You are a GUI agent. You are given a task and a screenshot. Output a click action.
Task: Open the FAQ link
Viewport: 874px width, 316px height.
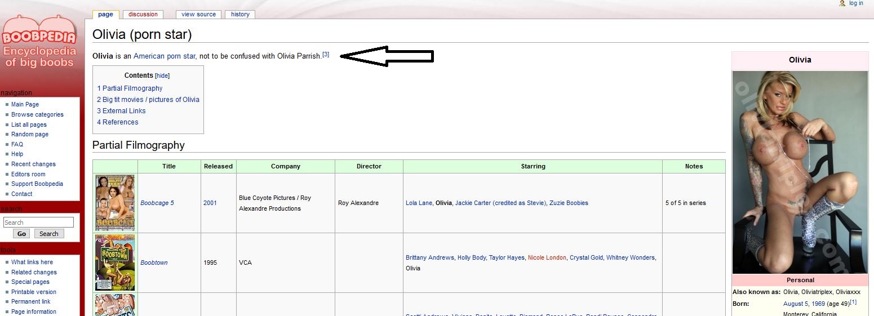17,144
